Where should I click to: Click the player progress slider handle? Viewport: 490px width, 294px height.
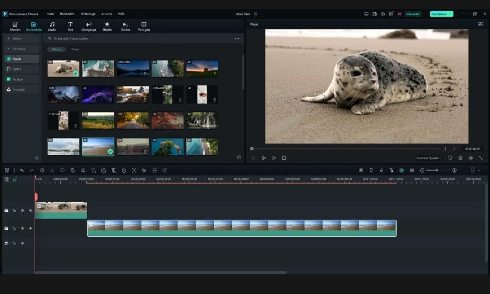(252, 149)
